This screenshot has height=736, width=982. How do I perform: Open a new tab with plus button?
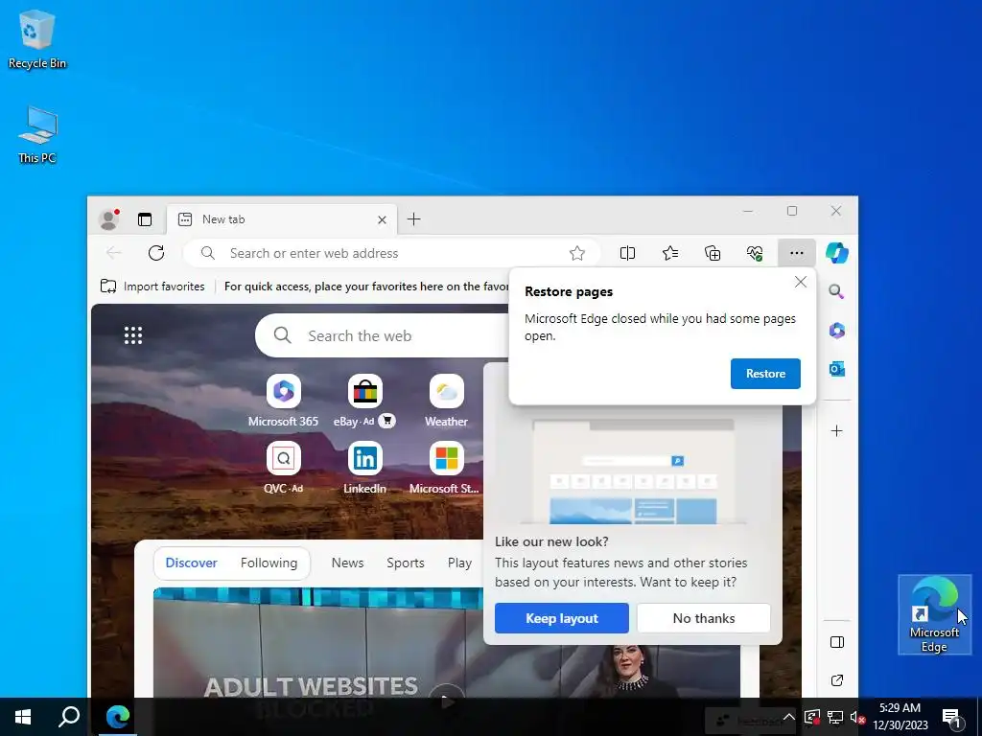[414, 219]
